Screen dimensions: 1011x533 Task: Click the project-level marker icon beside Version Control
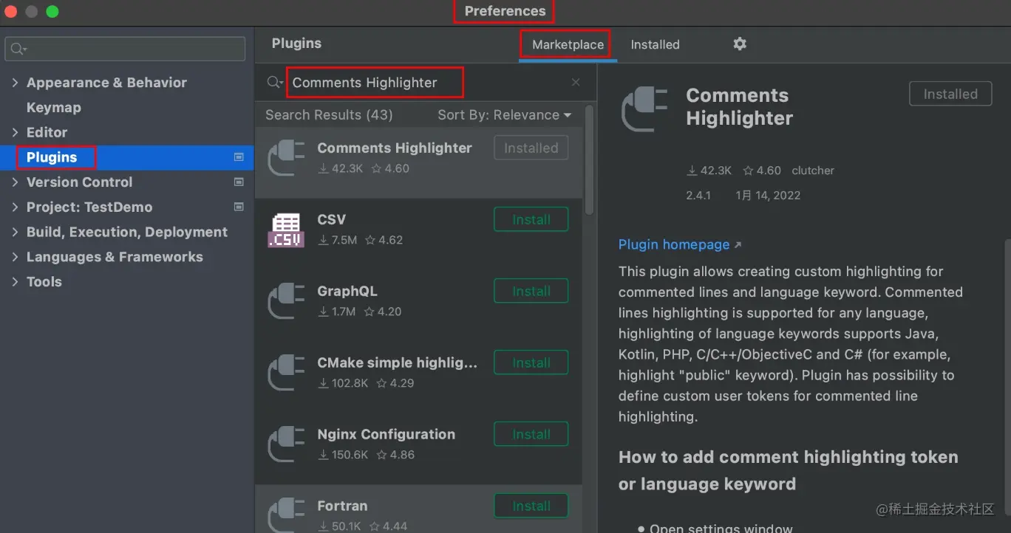(239, 182)
